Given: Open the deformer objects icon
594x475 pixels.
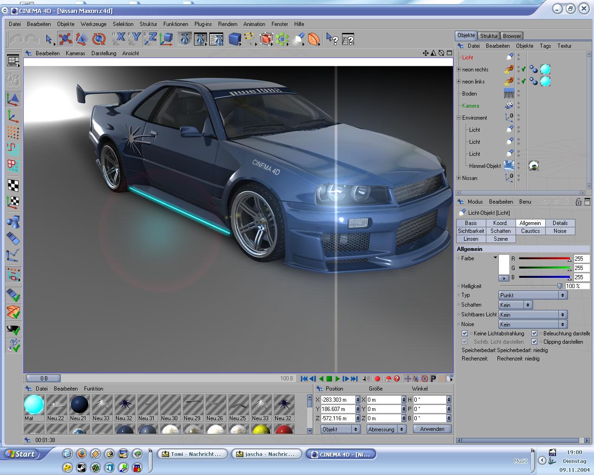Looking at the screenshot, I should click(314, 39).
